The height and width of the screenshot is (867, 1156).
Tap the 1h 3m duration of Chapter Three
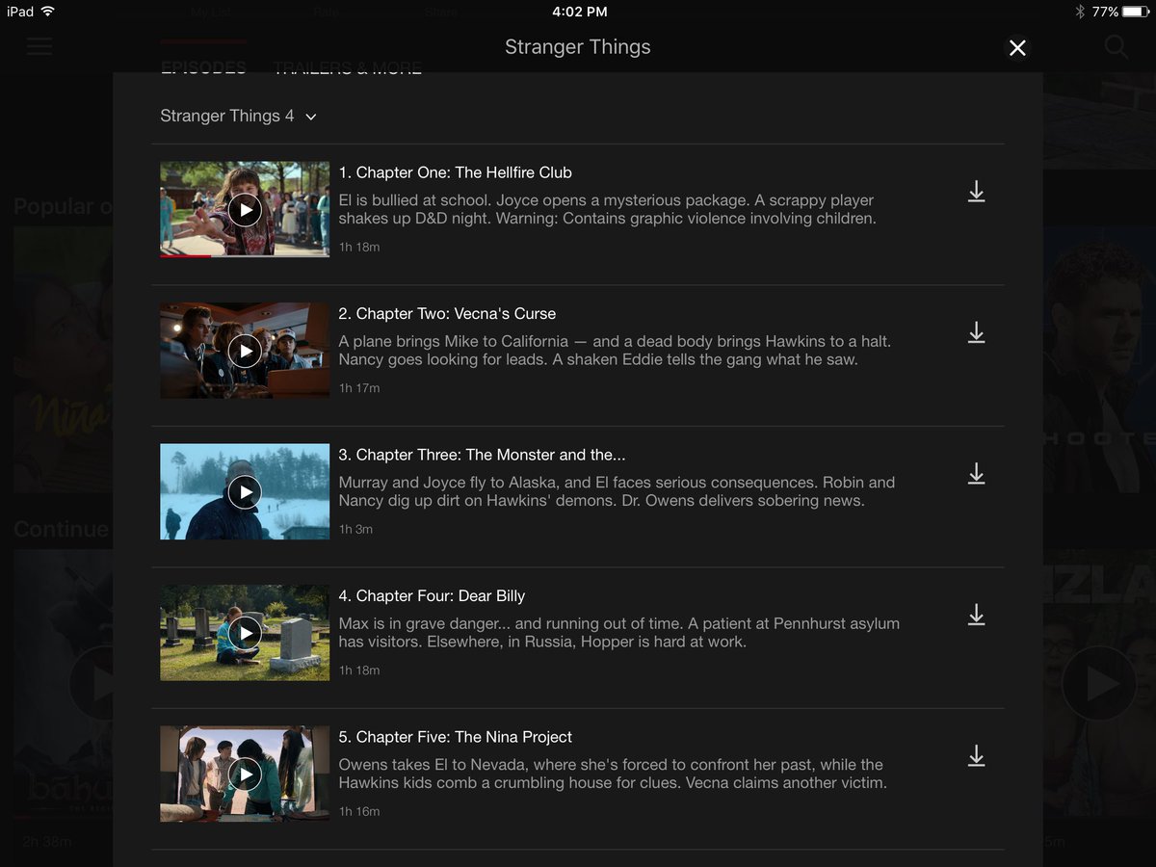point(355,529)
